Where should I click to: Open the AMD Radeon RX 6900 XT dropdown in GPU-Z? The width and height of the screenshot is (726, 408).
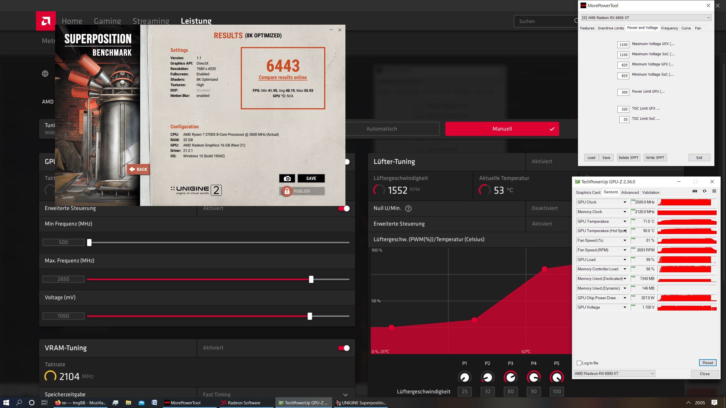click(614, 373)
